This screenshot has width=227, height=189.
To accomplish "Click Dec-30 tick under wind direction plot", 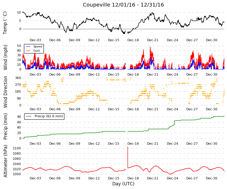I will tap(212, 109).
